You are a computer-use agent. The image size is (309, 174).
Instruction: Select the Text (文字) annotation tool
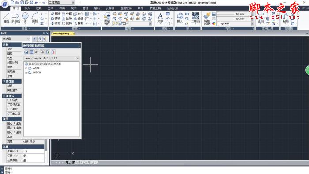click(x=160, y=18)
